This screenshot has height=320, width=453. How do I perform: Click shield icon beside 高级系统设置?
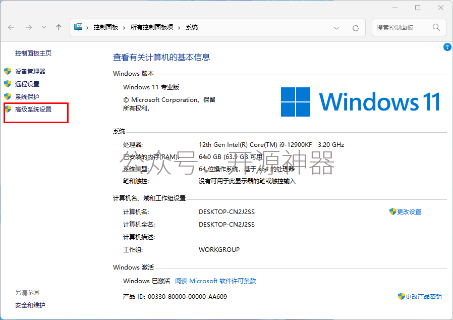tap(8, 109)
